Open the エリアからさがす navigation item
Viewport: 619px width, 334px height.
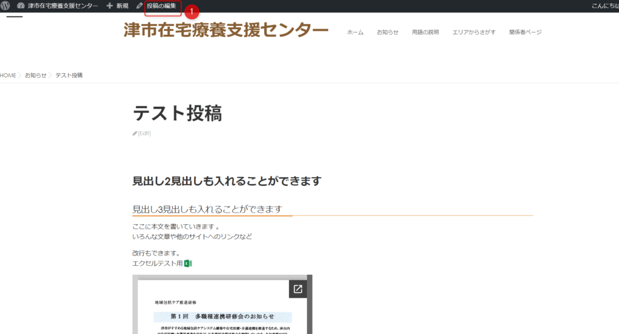click(x=473, y=32)
